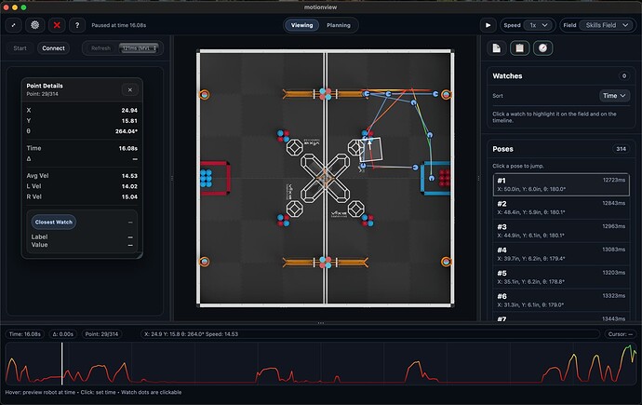Click the Refresh button
The height and width of the screenshot is (405, 642).
[100, 48]
